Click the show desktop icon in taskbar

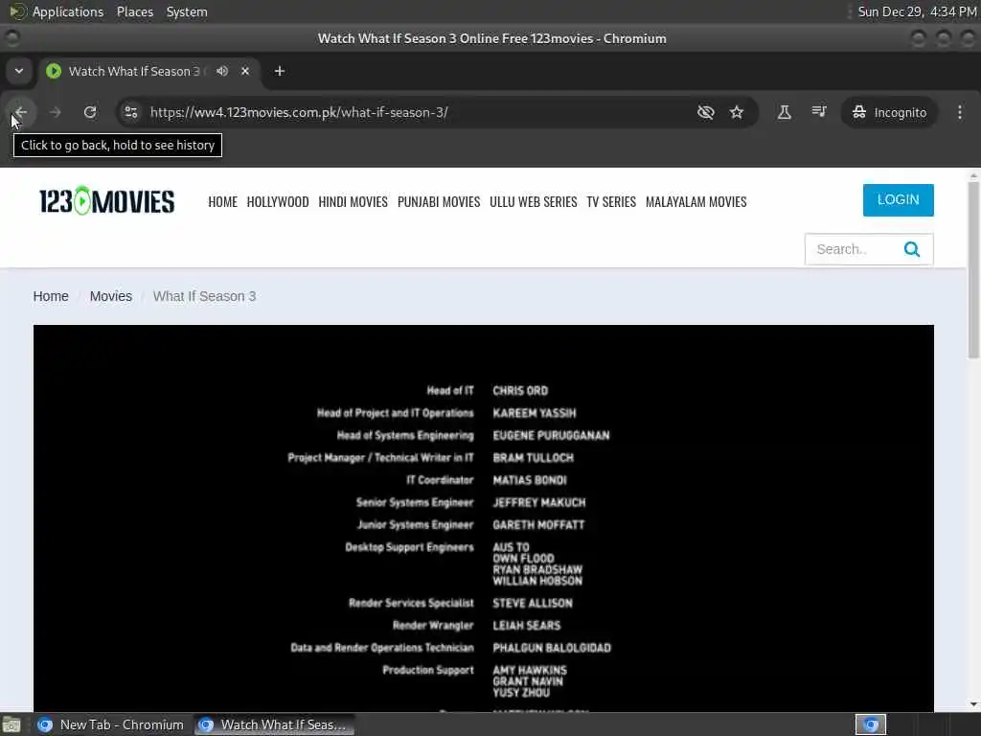point(11,724)
